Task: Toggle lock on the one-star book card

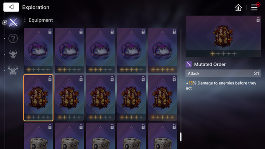Action: [x=50, y=31]
